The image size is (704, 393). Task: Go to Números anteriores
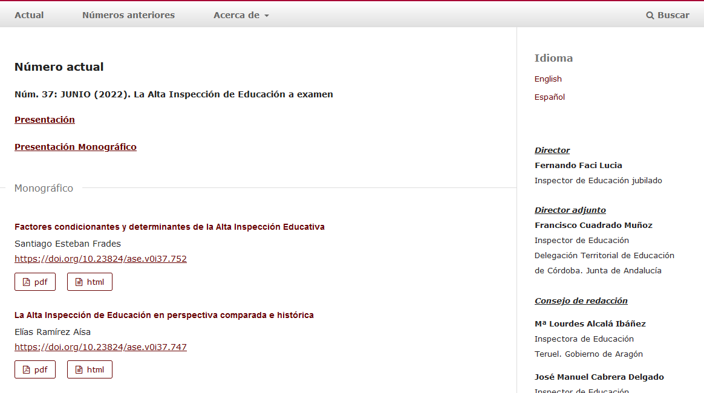(128, 15)
